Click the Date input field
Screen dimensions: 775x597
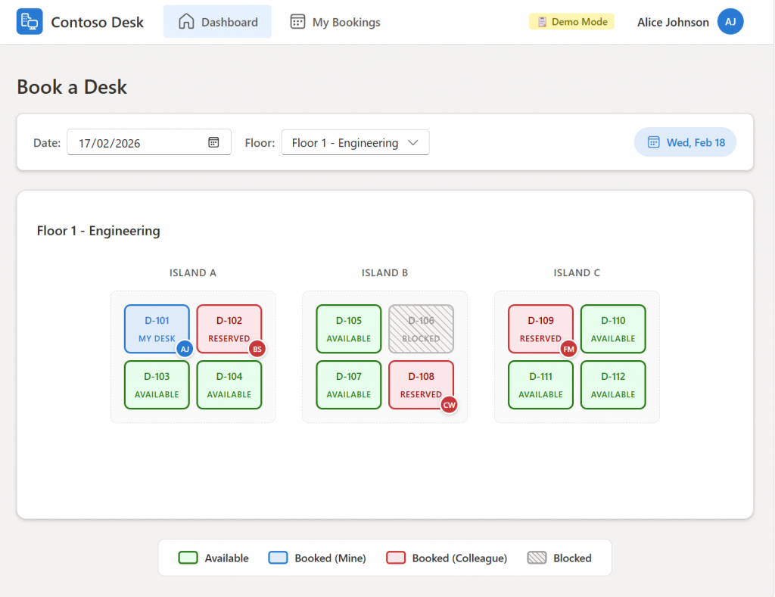136,142
